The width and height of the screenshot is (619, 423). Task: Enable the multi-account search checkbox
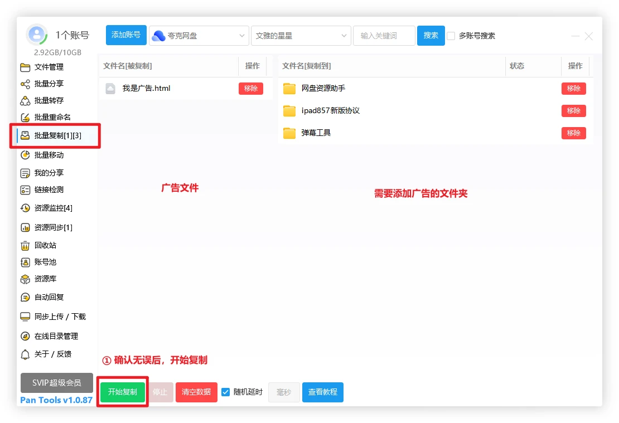[x=451, y=36]
